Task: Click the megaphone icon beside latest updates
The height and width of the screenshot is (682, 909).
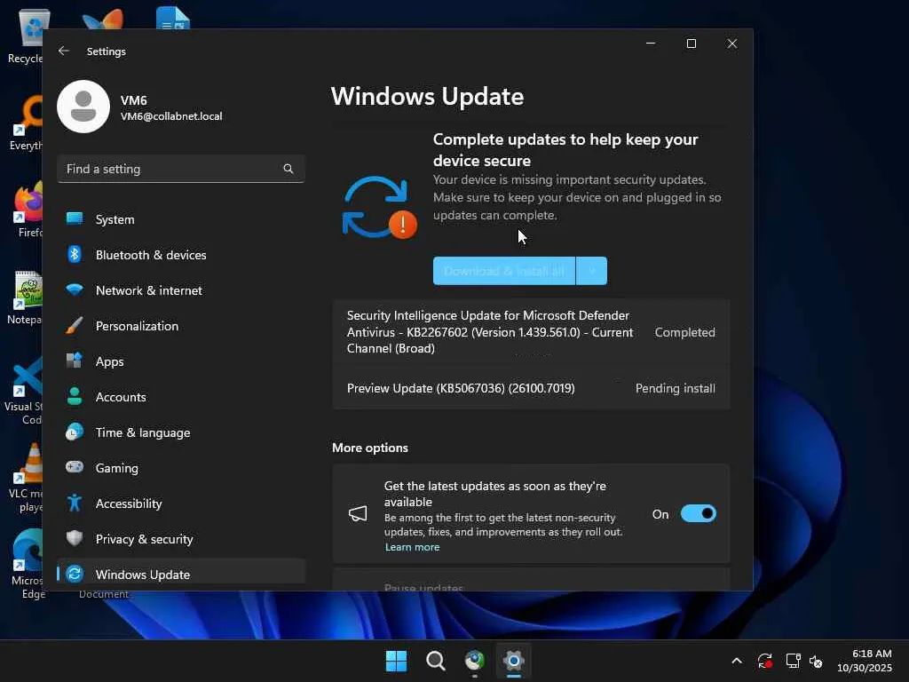Action: [x=358, y=513]
